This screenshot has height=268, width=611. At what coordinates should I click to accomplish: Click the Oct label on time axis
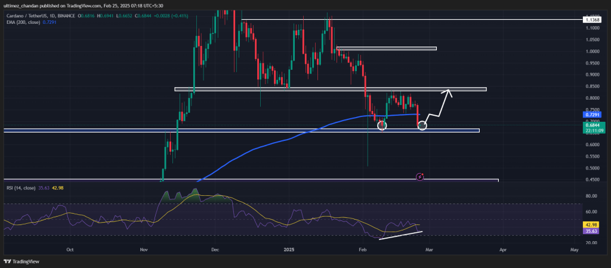coord(70,249)
